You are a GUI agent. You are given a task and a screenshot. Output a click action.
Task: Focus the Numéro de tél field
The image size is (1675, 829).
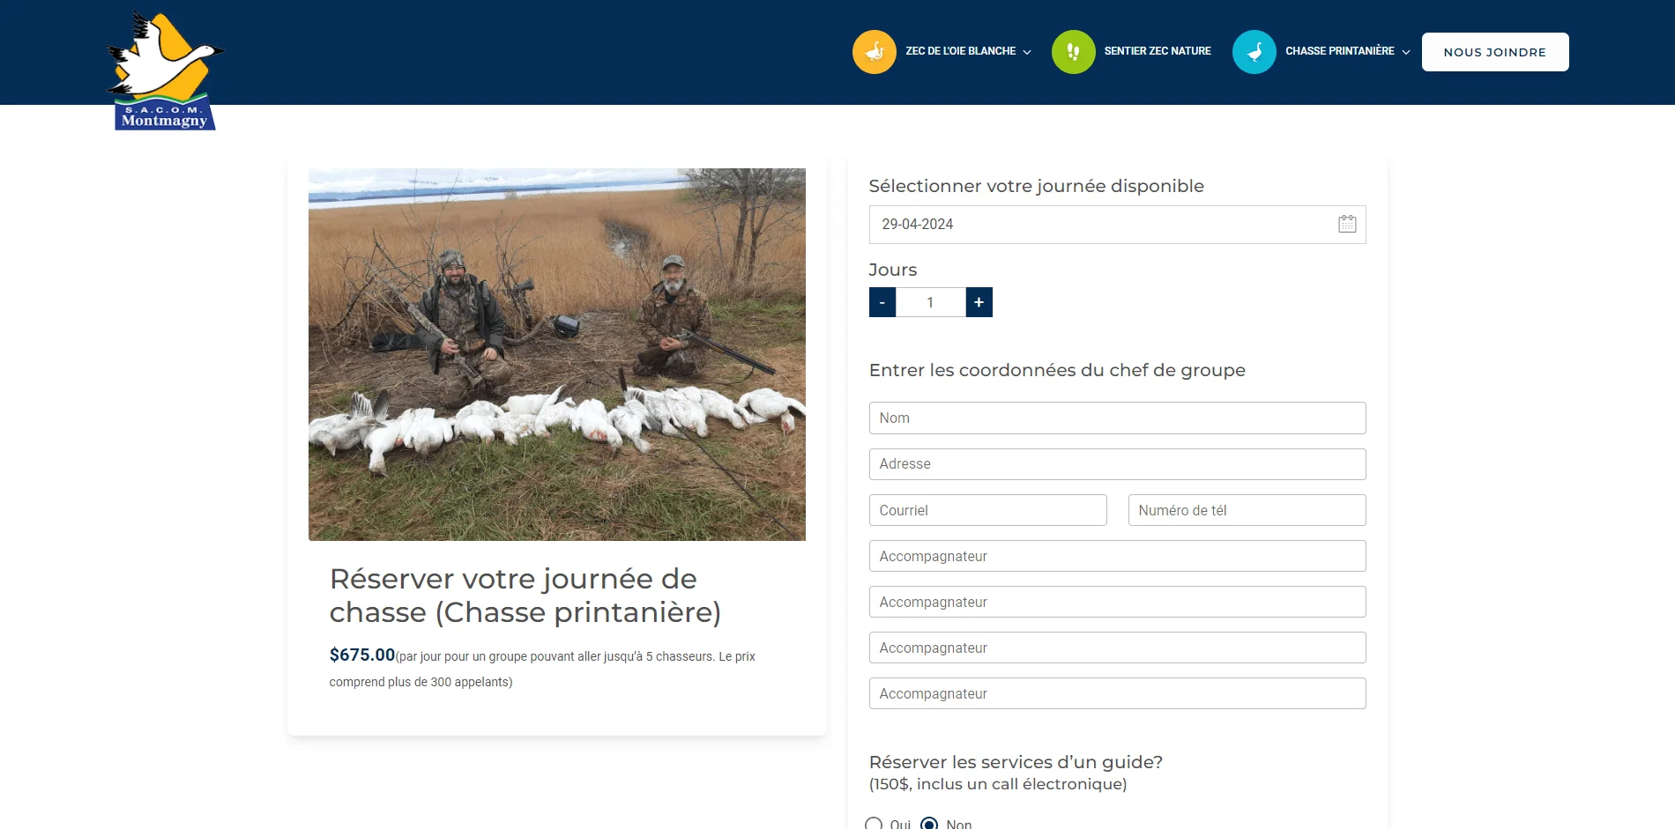click(1247, 510)
